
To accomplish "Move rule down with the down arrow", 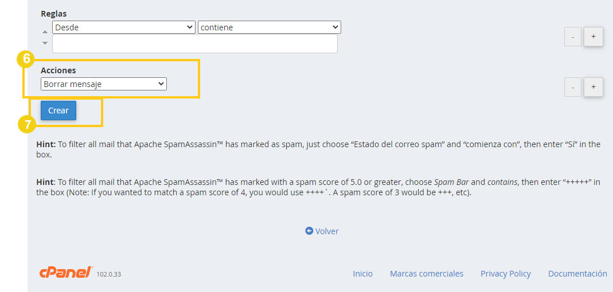I will 45,43.
